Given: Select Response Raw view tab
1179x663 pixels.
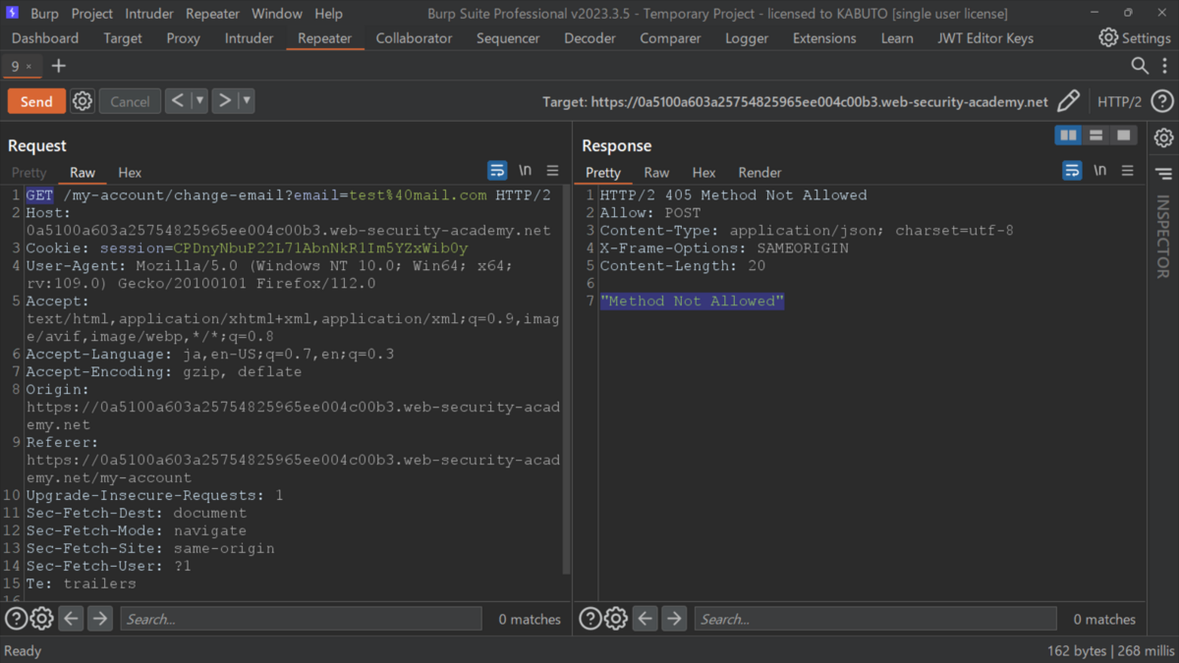Looking at the screenshot, I should tap(656, 172).
